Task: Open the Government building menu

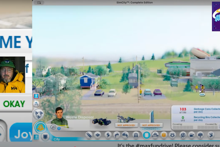Action: [136, 135]
